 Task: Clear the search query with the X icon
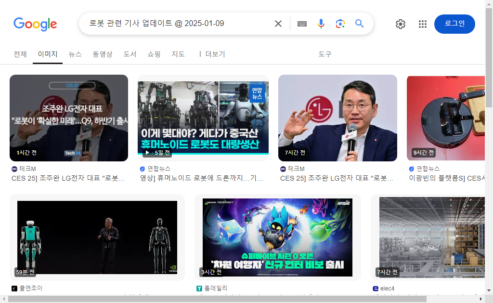tap(278, 24)
